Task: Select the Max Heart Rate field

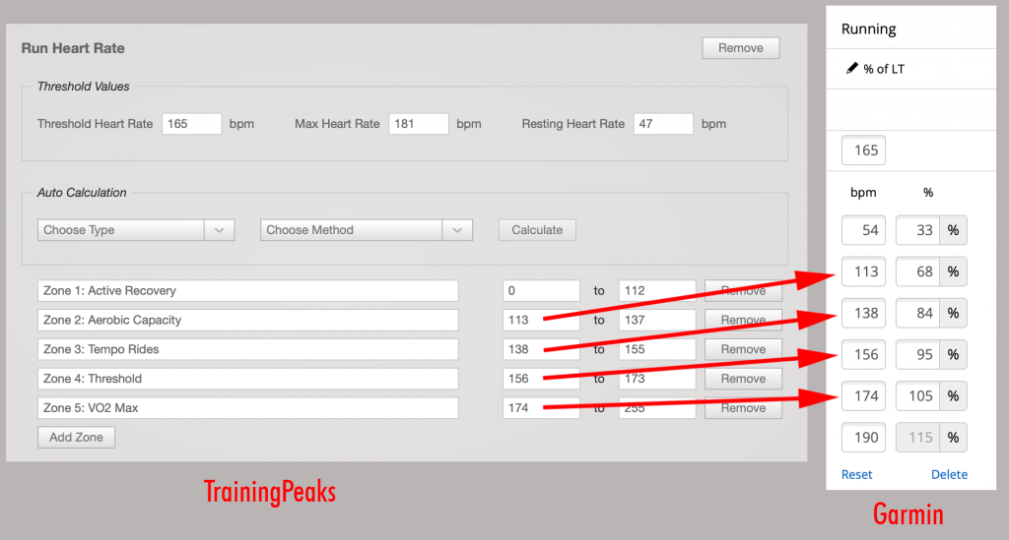Action: pos(418,124)
